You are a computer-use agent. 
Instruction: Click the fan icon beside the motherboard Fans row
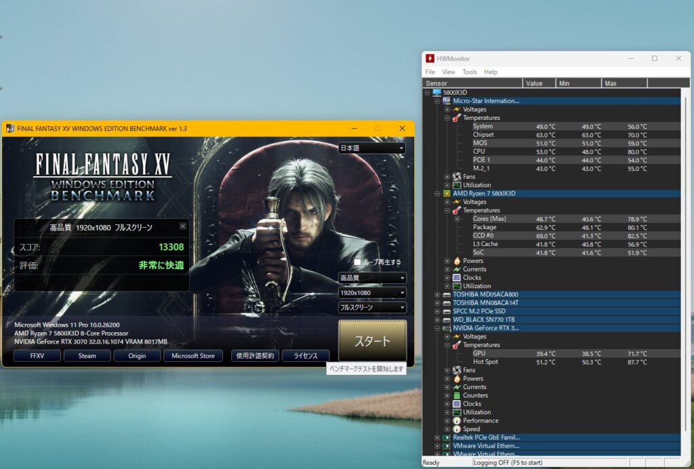pyautogui.click(x=457, y=176)
